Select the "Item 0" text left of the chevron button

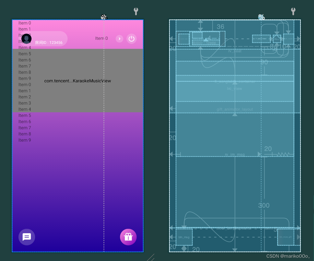tap(101, 38)
